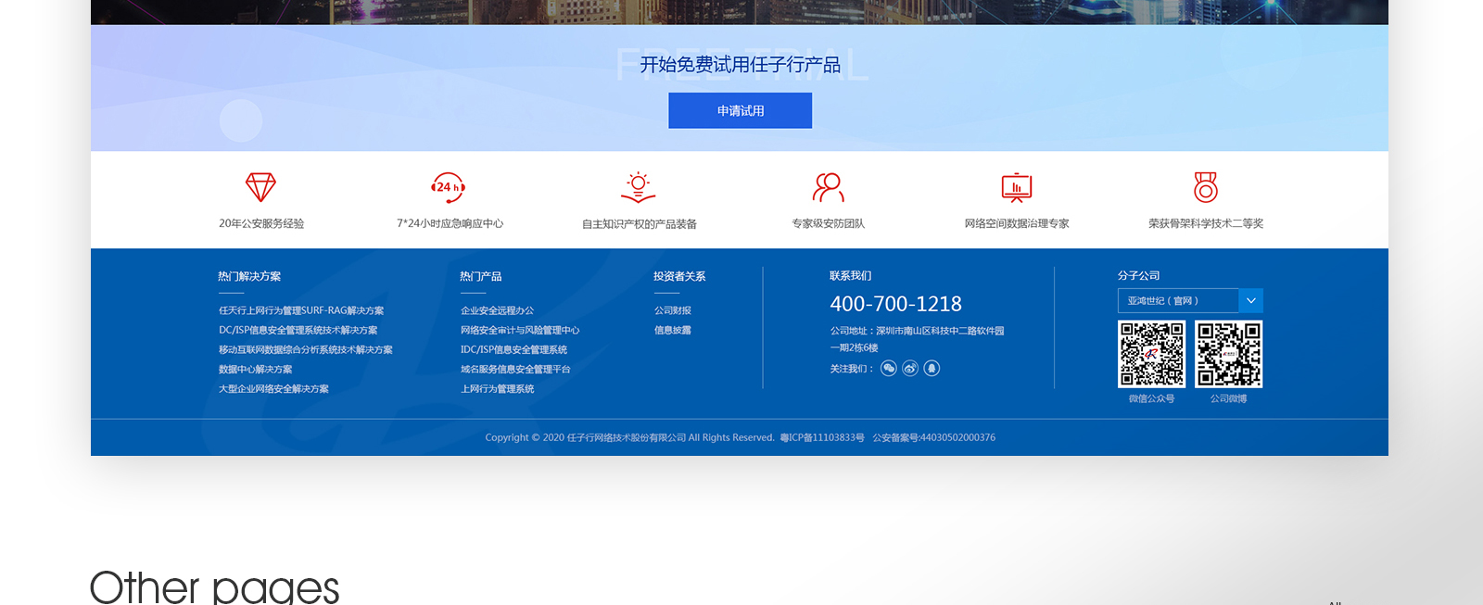Click the red diamond icon for 20年公安服务经验
1483x605 pixels.
point(260,187)
